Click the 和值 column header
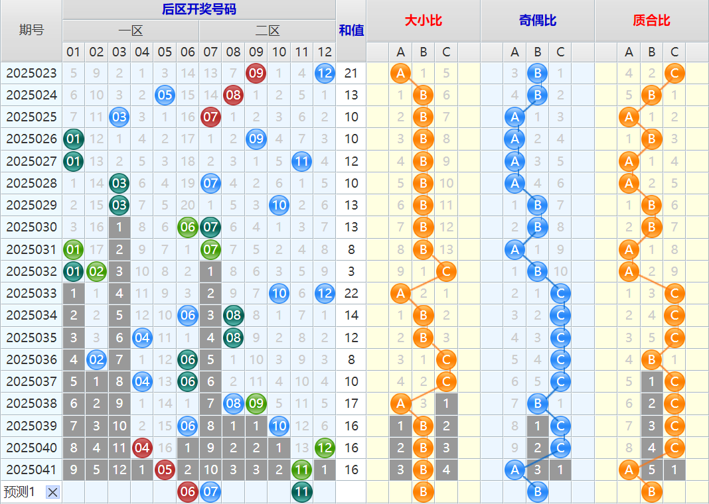Viewport: 709px width, 504px height. coord(351,31)
